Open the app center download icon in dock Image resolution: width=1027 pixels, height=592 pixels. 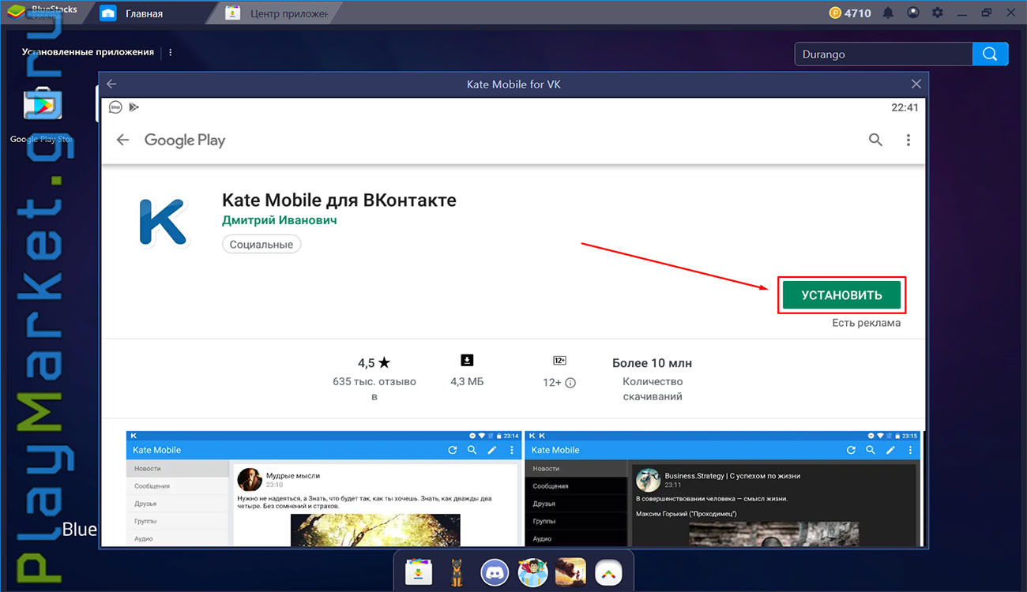coord(419,571)
